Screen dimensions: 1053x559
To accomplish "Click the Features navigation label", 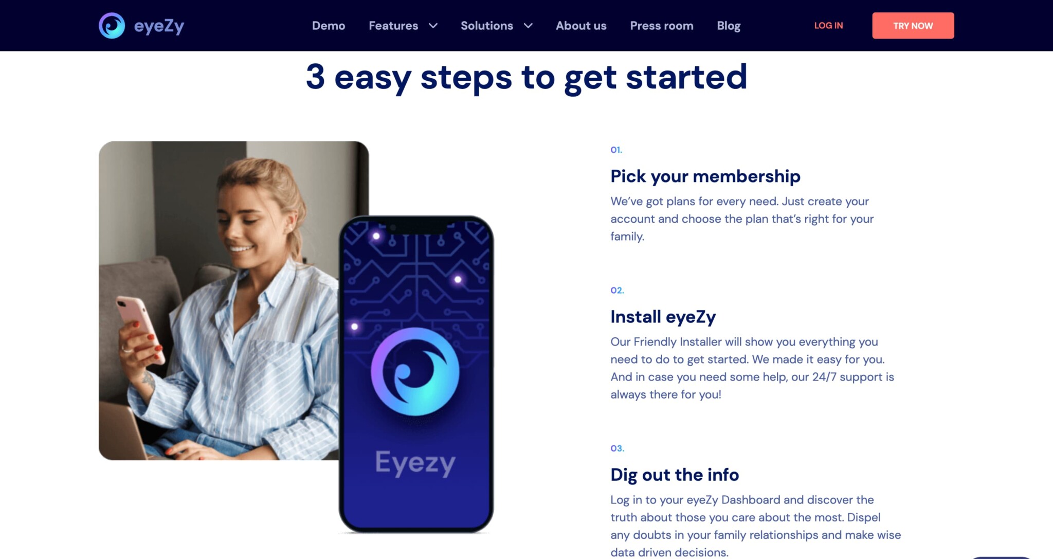I will (x=393, y=26).
